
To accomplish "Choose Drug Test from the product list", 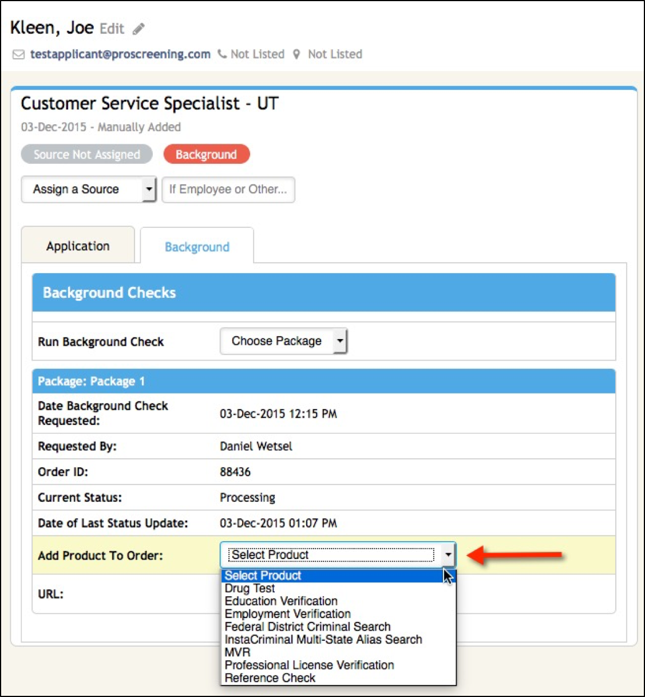I will 250,588.
